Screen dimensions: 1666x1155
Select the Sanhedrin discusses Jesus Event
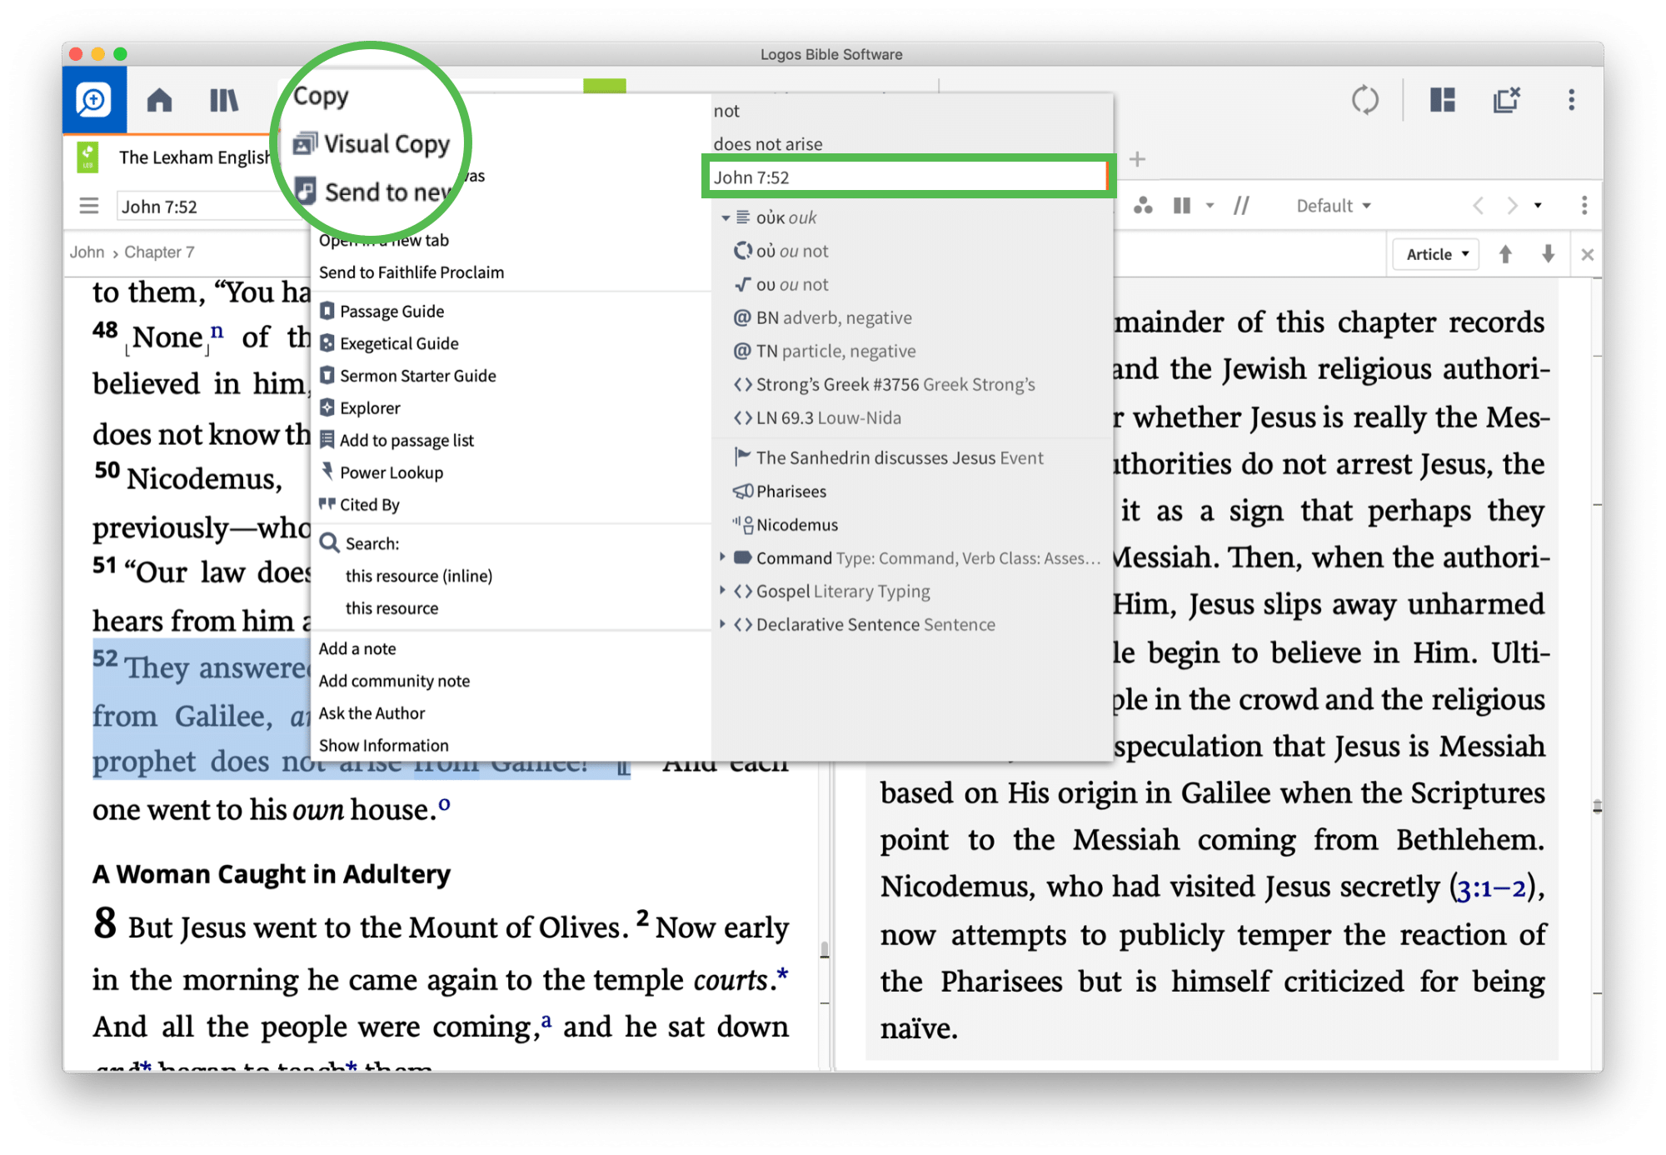tap(888, 457)
